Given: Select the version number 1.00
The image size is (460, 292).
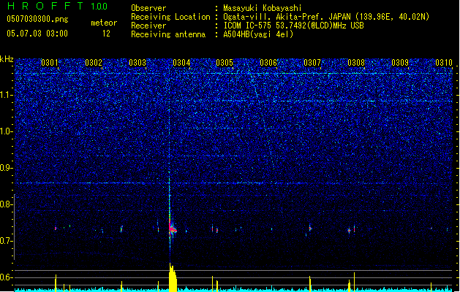Looking at the screenshot, I should click(99, 7).
